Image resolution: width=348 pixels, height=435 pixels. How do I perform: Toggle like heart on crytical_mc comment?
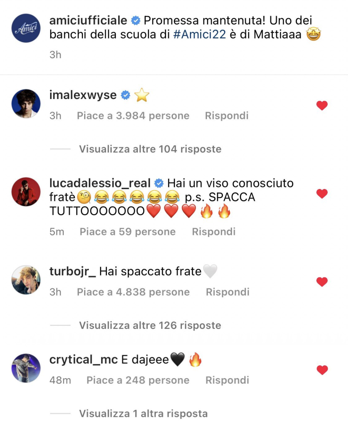coord(322,370)
